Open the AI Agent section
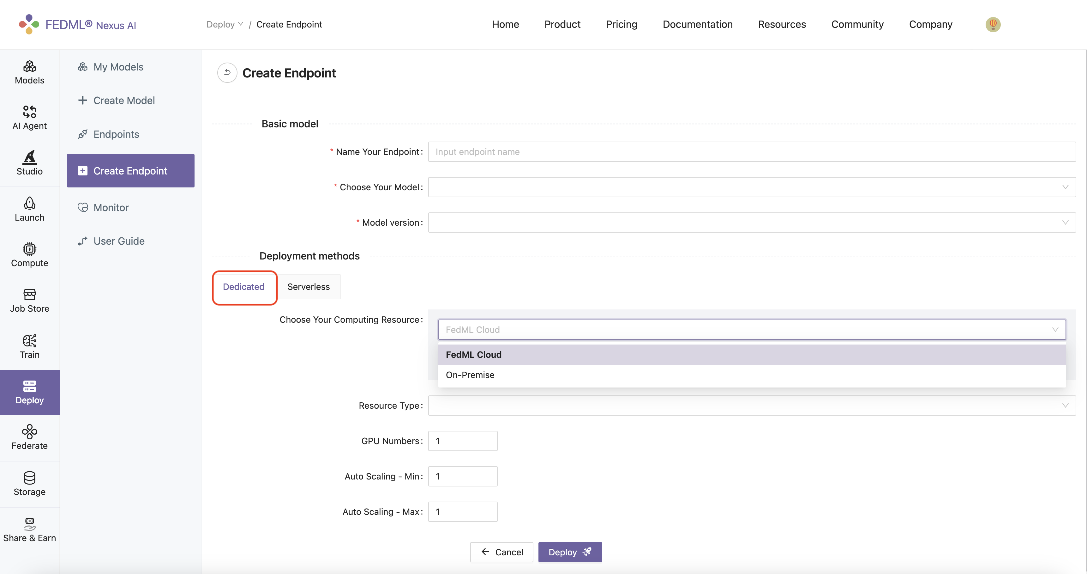The height and width of the screenshot is (574, 1087). point(30,117)
